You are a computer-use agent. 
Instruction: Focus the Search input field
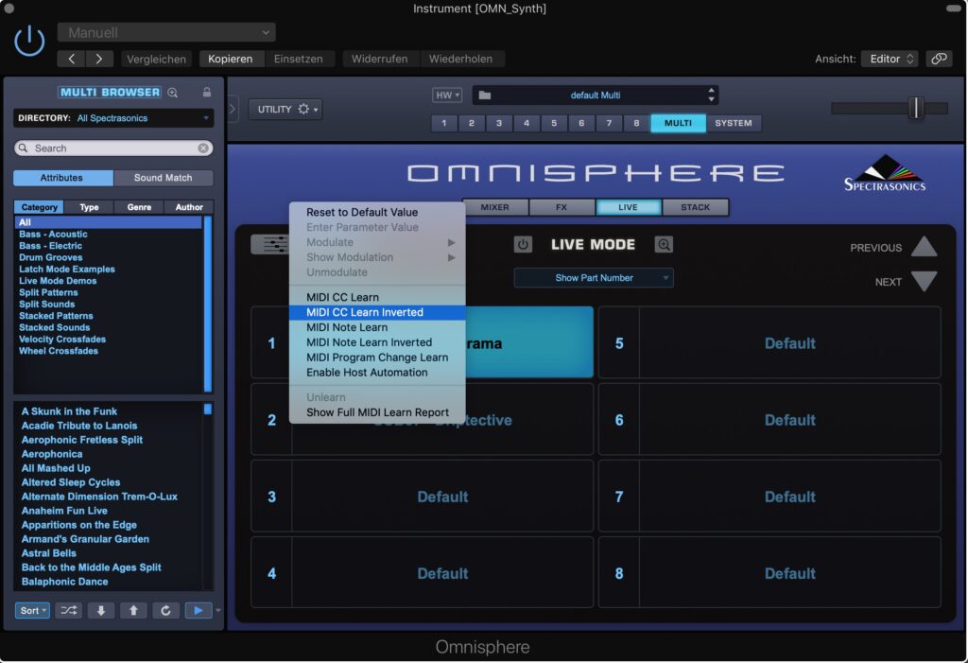coord(113,148)
